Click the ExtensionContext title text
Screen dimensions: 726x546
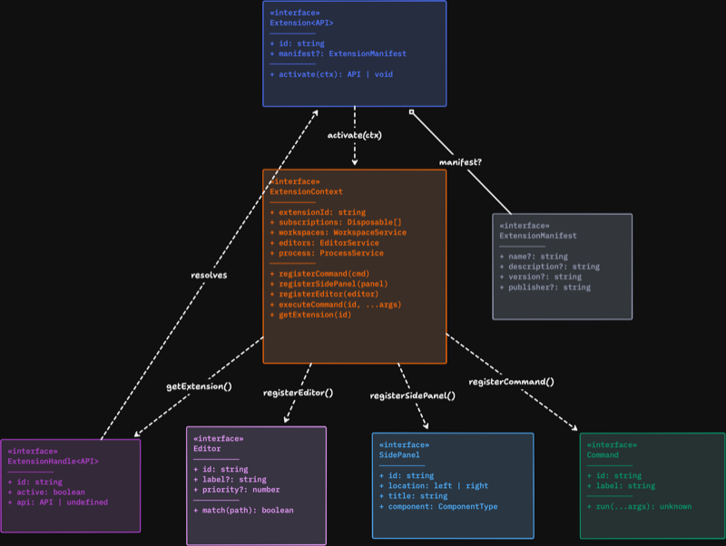(x=306, y=191)
